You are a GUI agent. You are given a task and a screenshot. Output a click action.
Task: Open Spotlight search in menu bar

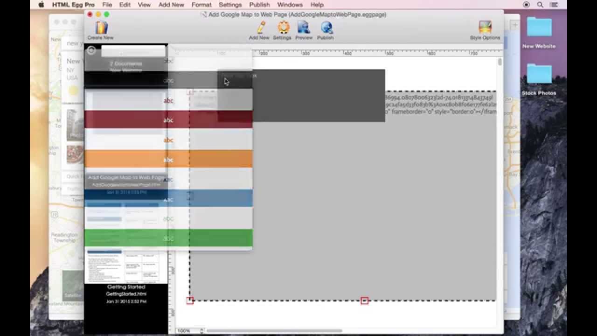tap(540, 5)
